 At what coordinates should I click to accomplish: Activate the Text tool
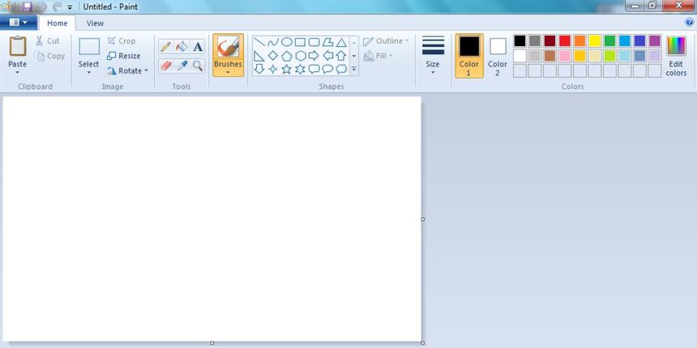[x=198, y=47]
